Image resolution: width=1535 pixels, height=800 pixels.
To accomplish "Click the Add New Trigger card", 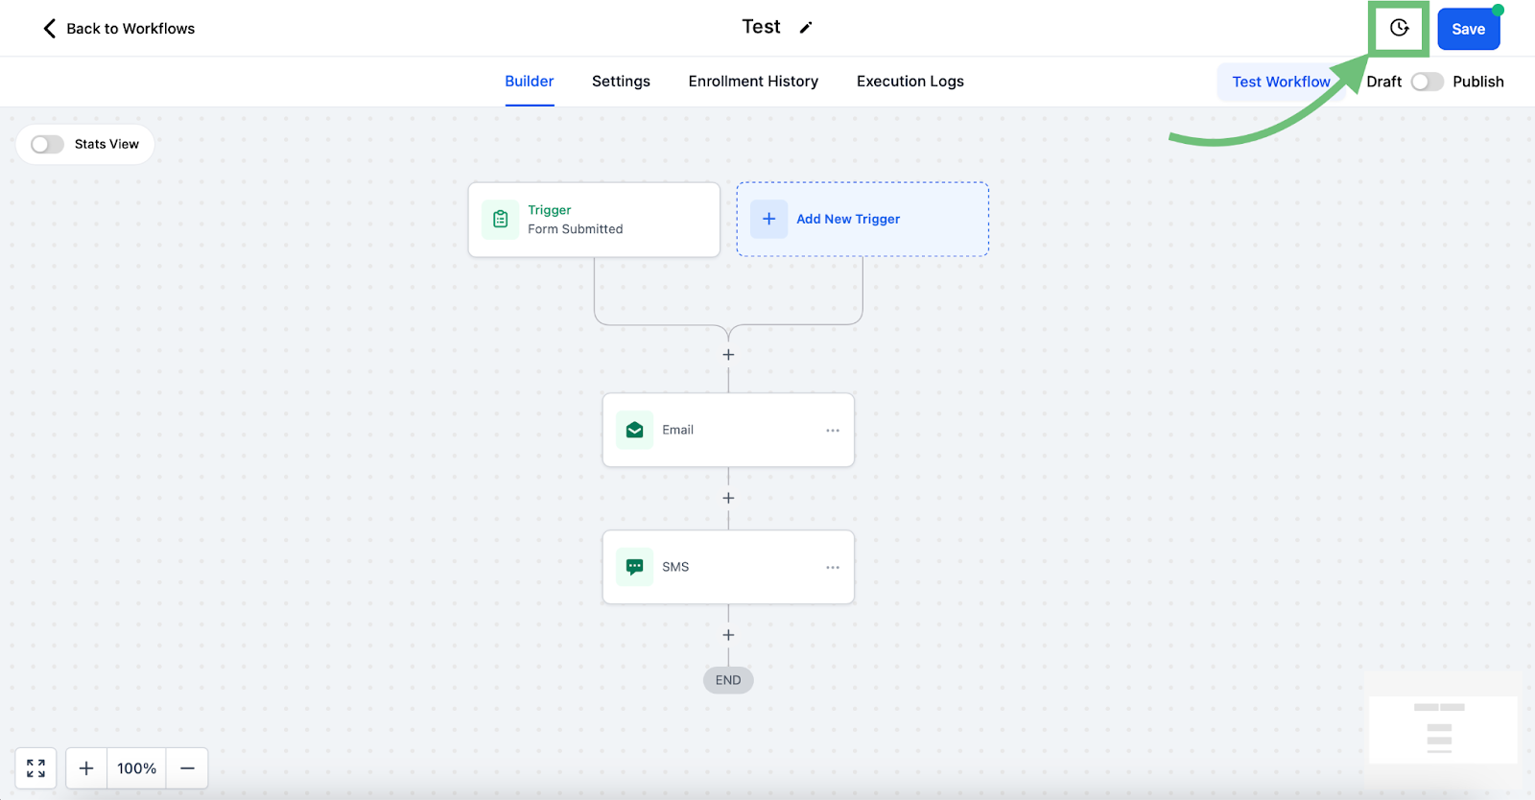I will pos(862,219).
